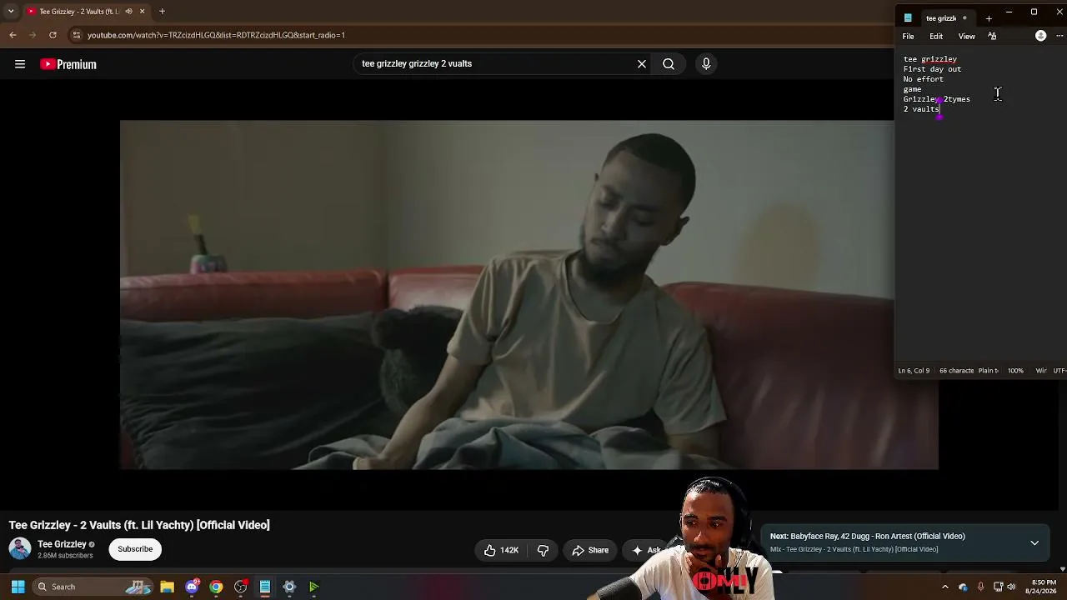The width and height of the screenshot is (1067, 600).
Task: Close the Tee Grizzley browser tab
Action: (142, 12)
